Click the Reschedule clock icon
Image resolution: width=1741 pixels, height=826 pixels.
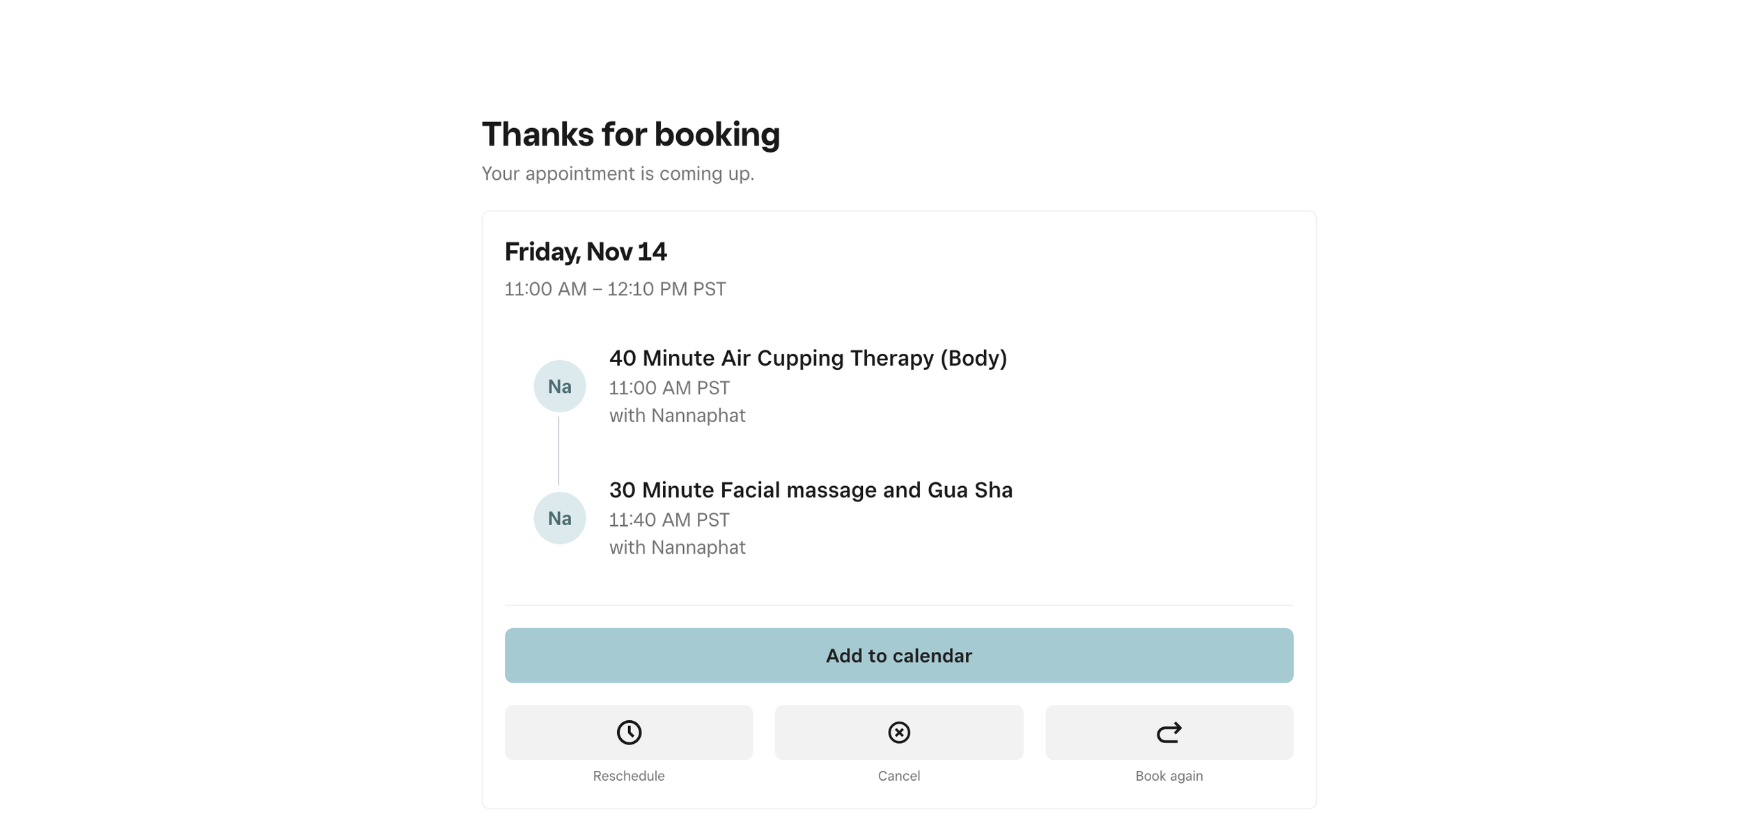tap(628, 732)
